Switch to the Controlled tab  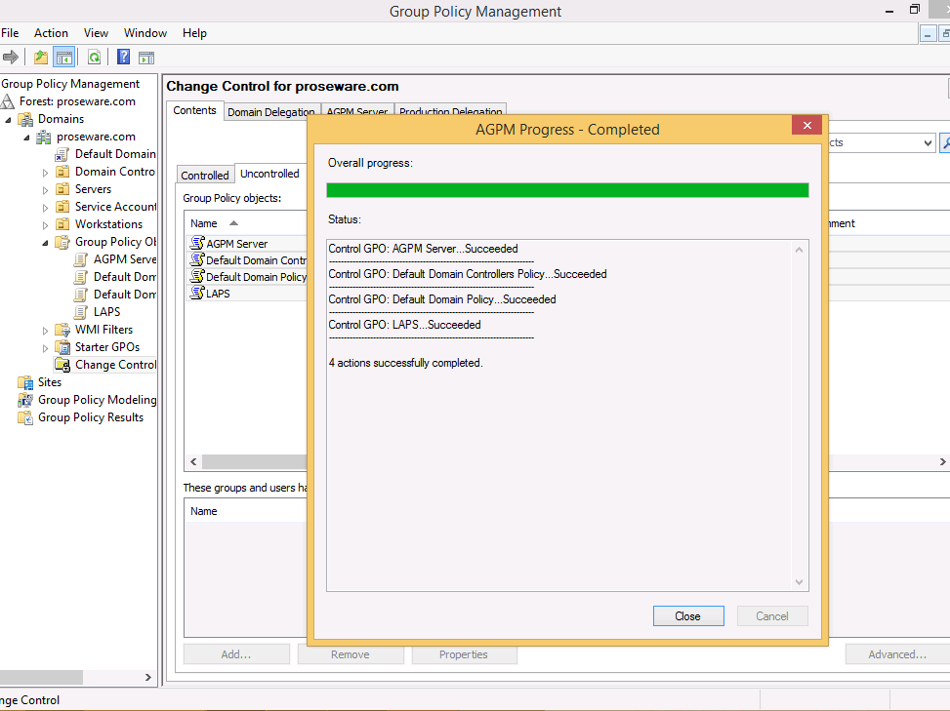pyautogui.click(x=205, y=176)
